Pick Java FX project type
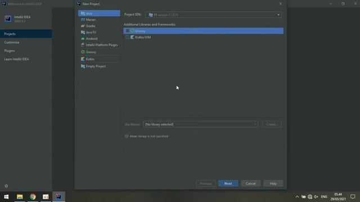This screenshot has height=202, width=360. click(99, 33)
